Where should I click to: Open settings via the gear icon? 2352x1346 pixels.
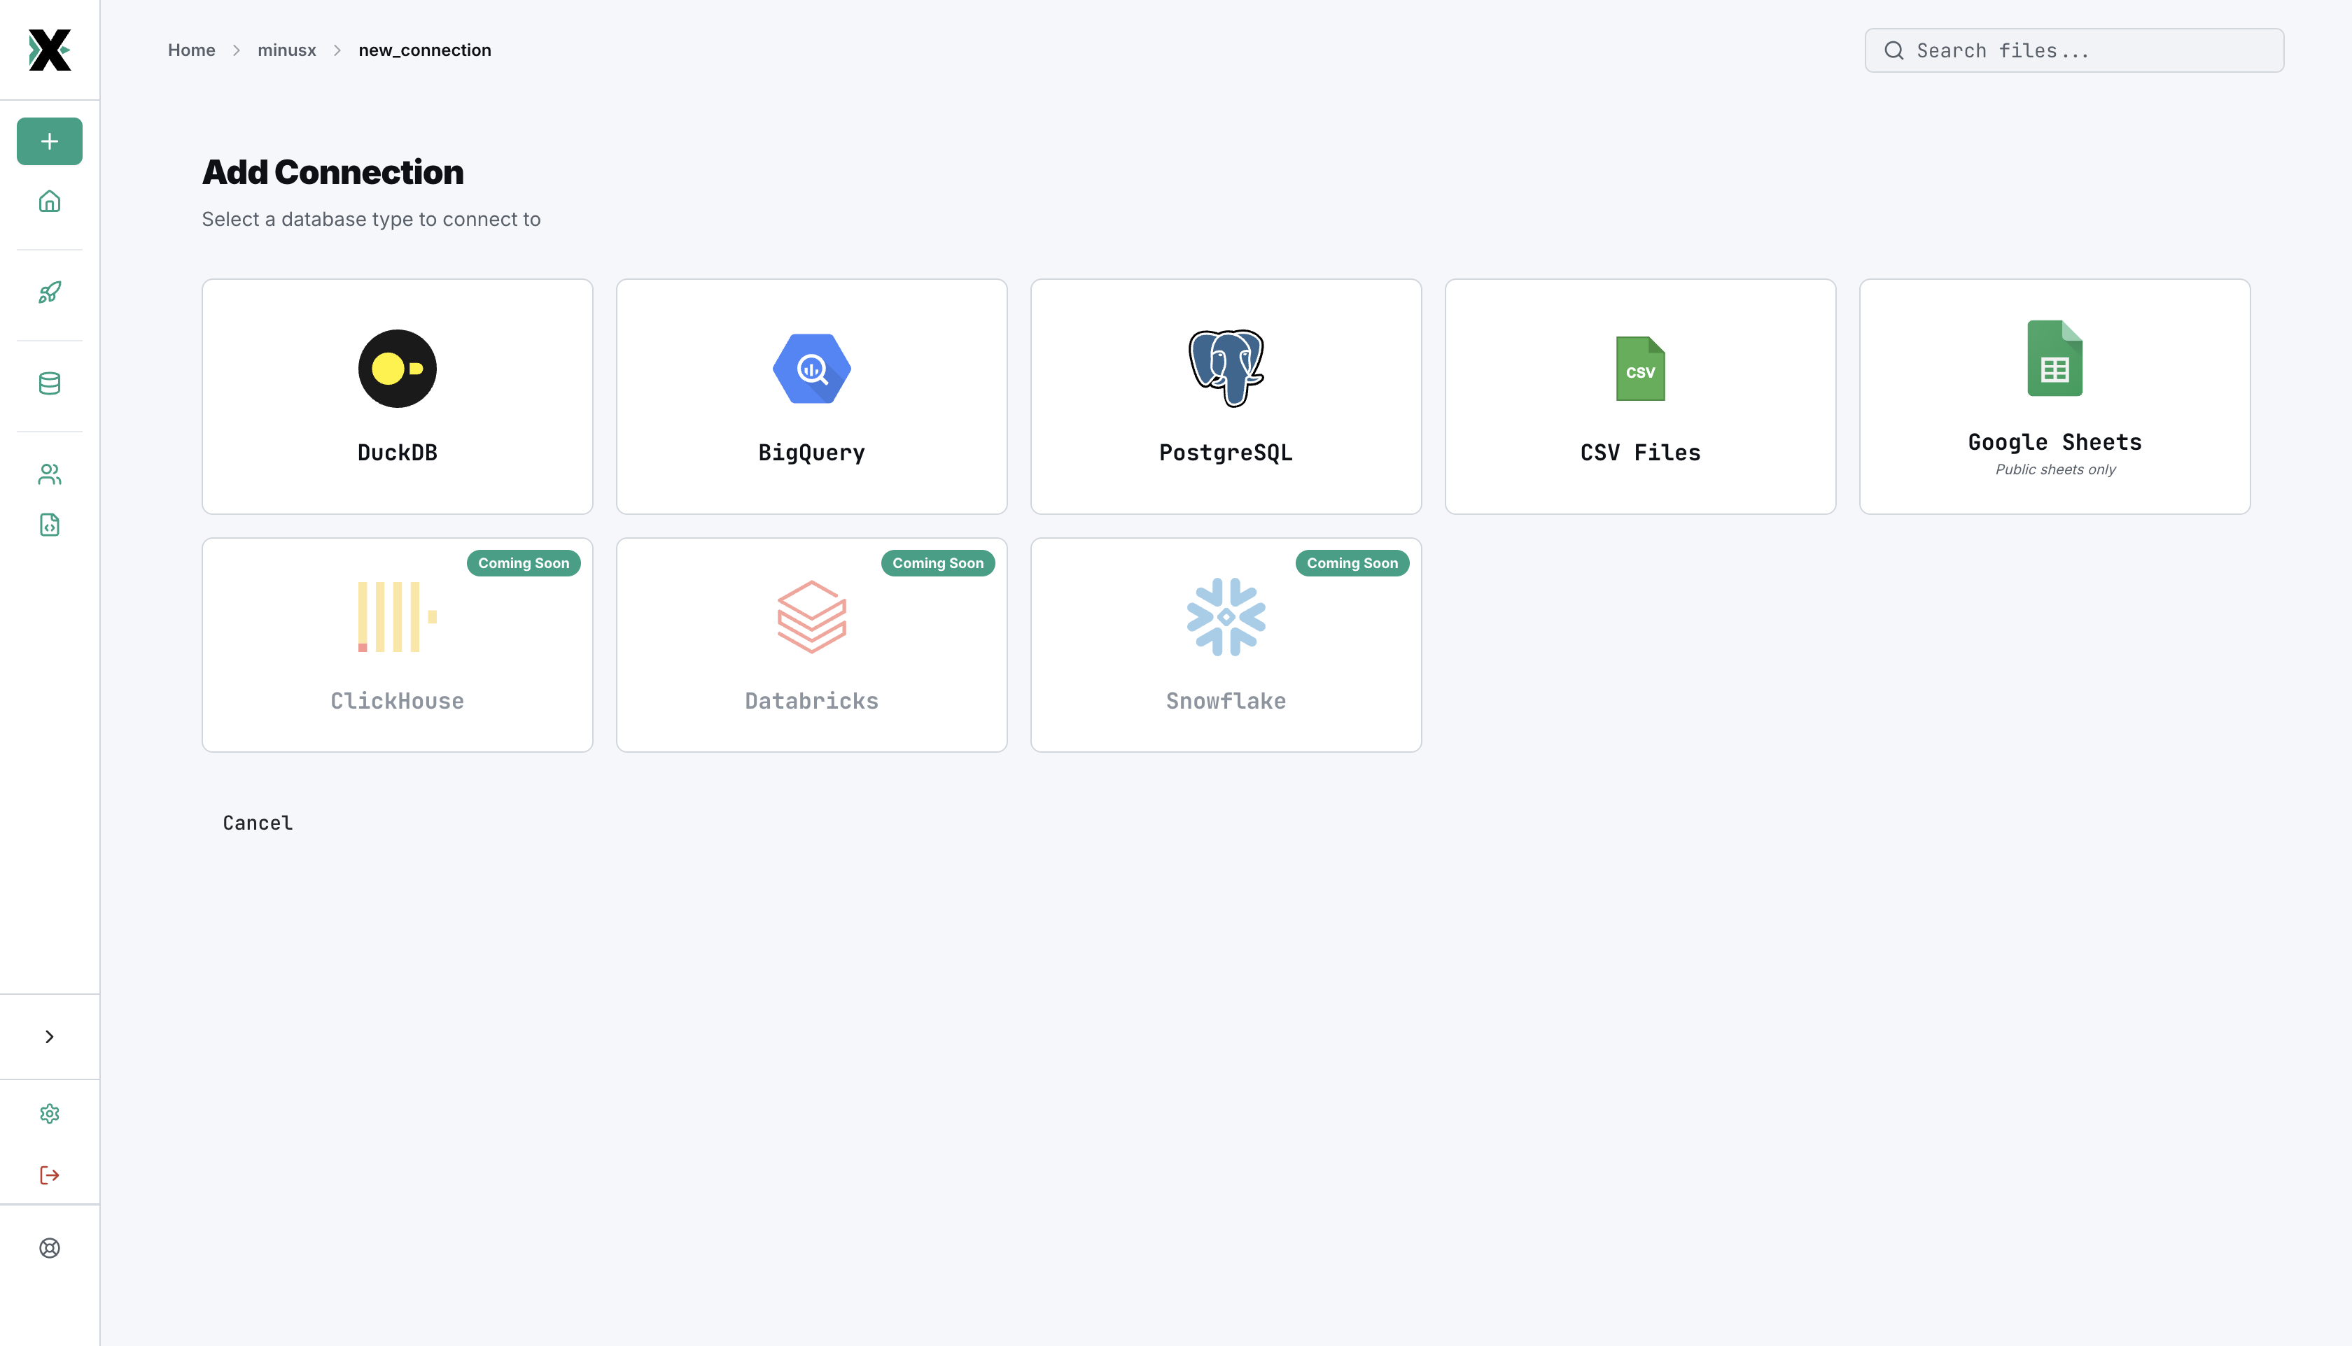[50, 1114]
